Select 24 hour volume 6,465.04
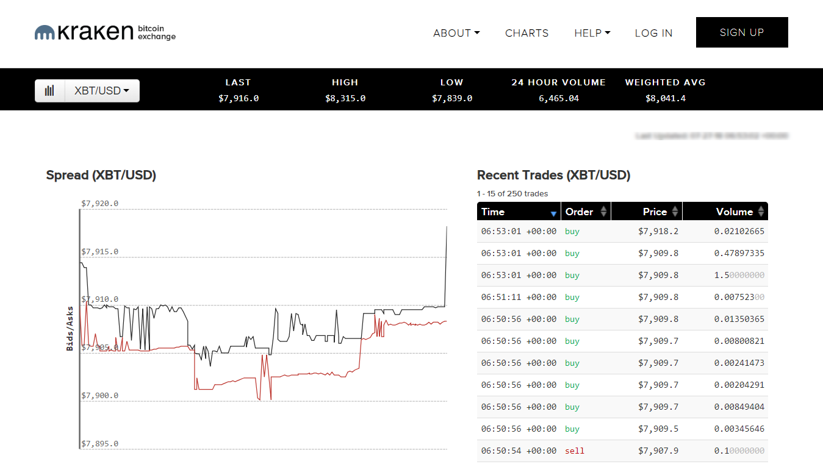 pyautogui.click(x=559, y=98)
